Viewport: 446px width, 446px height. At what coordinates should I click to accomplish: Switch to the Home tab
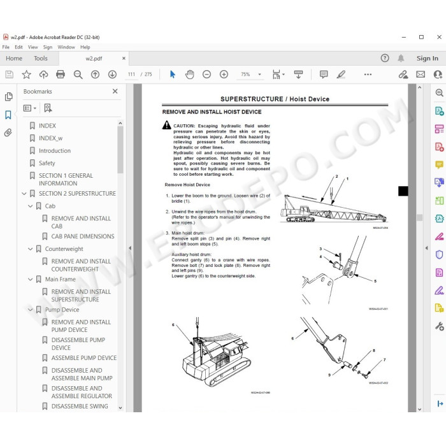click(x=14, y=59)
